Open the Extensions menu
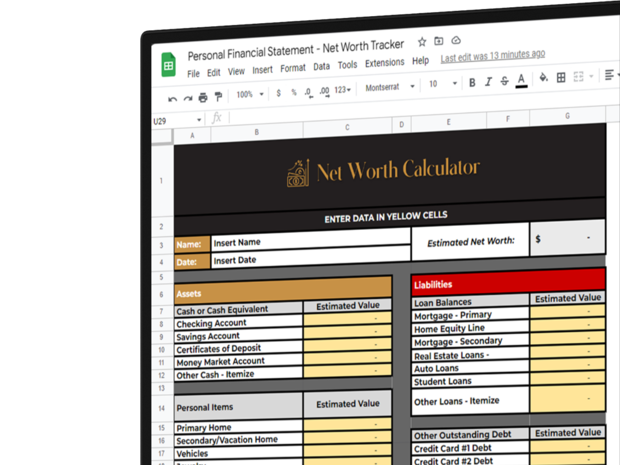Viewport: 620px width, 465px height. pyautogui.click(x=384, y=63)
